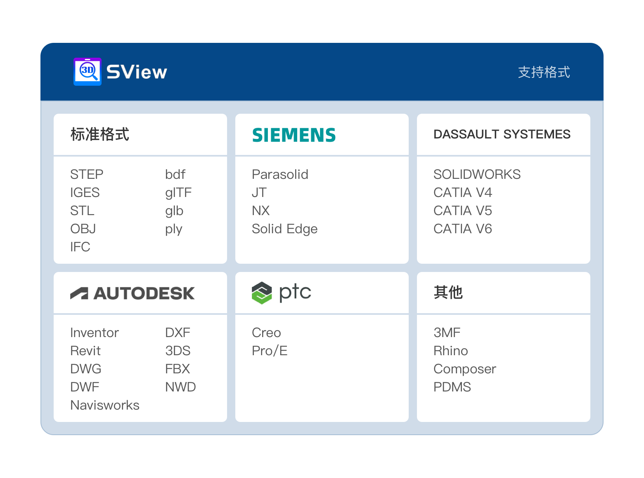Viewport: 644px width, 478px height.
Task: Click the SView 3D magnifier logo icon
Action: [88, 72]
